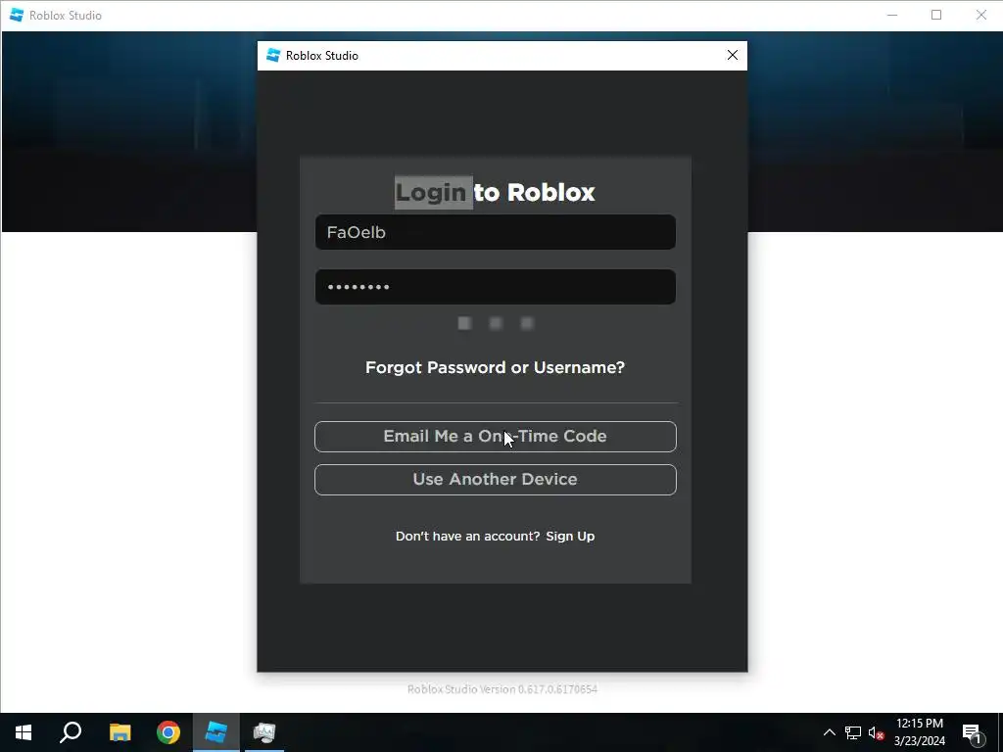Open Forgot Password or Username link
Viewport: 1003px width, 752px height.
(x=495, y=368)
